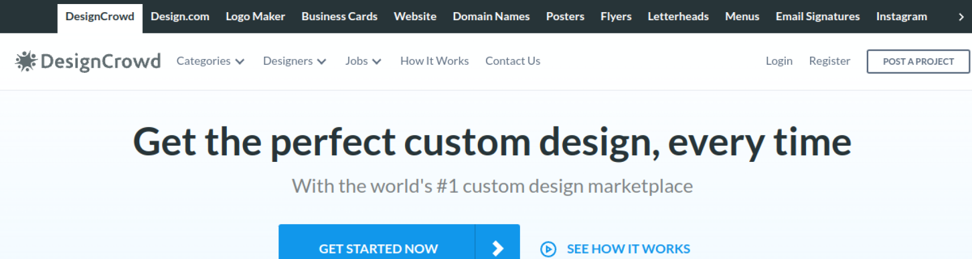Switch to the Design.com tab
Image resolution: width=972 pixels, height=259 pixels.
click(180, 17)
